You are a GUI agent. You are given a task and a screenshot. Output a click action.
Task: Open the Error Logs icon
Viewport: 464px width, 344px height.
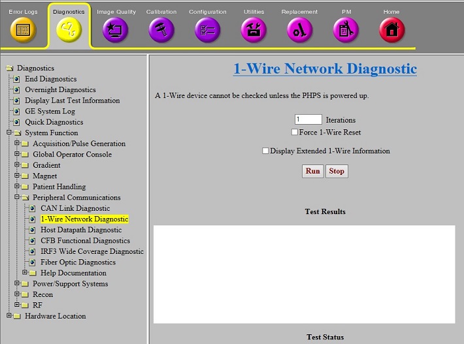tap(23, 29)
